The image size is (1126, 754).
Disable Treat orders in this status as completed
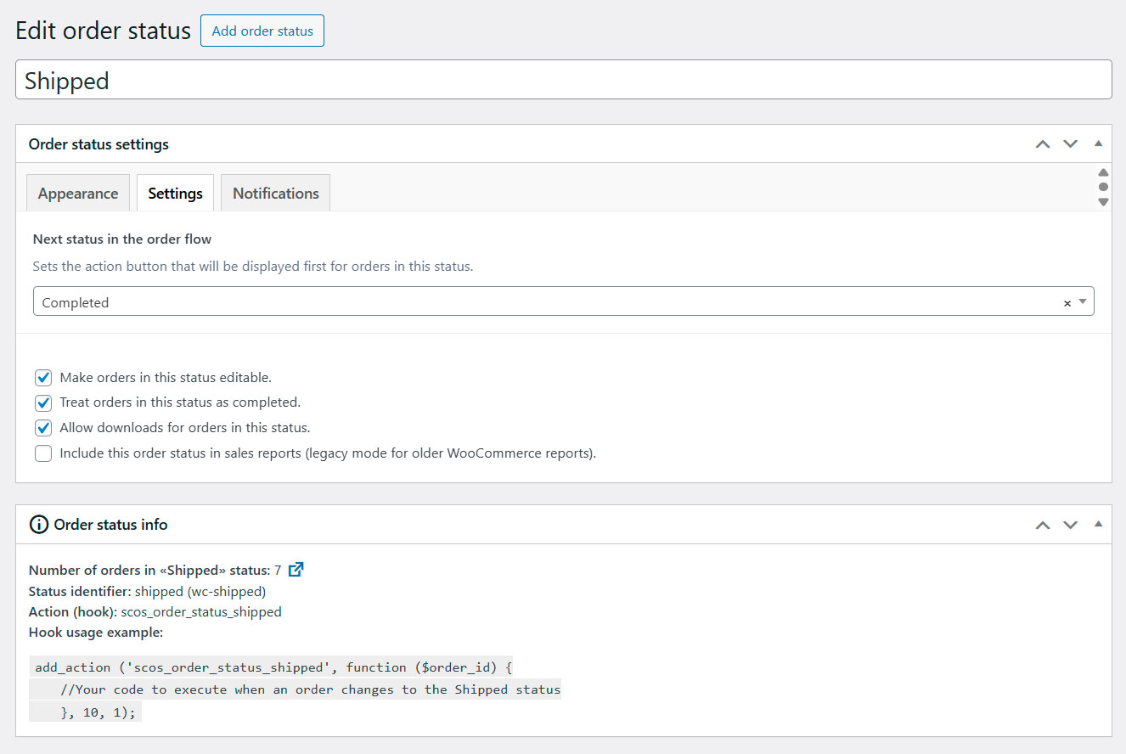(x=43, y=402)
